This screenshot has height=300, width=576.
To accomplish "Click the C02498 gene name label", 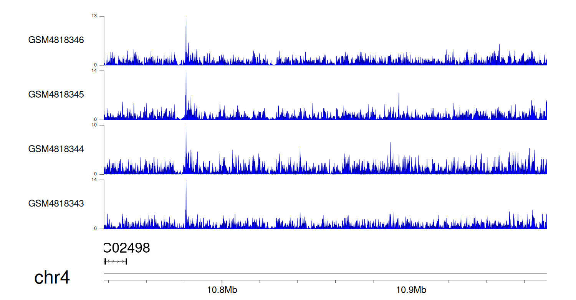I will (x=127, y=248).
